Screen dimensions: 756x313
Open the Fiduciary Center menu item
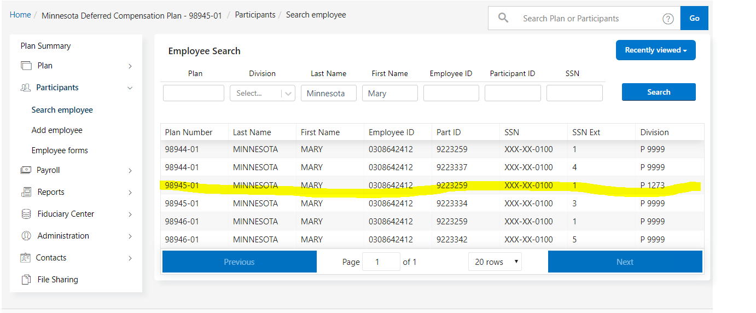[x=66, y=214]
